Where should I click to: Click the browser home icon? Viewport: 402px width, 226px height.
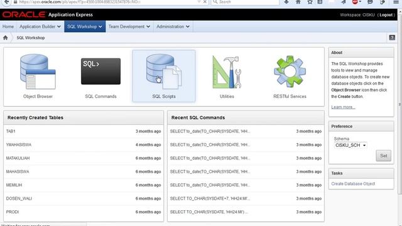tap(298, 2)
